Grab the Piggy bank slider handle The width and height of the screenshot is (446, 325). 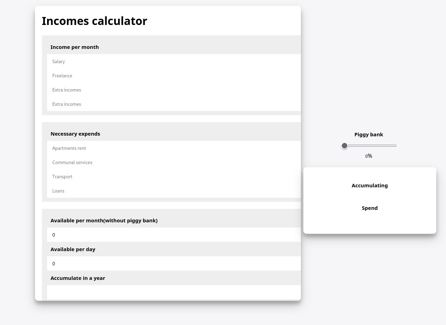(x=345, y=146)
